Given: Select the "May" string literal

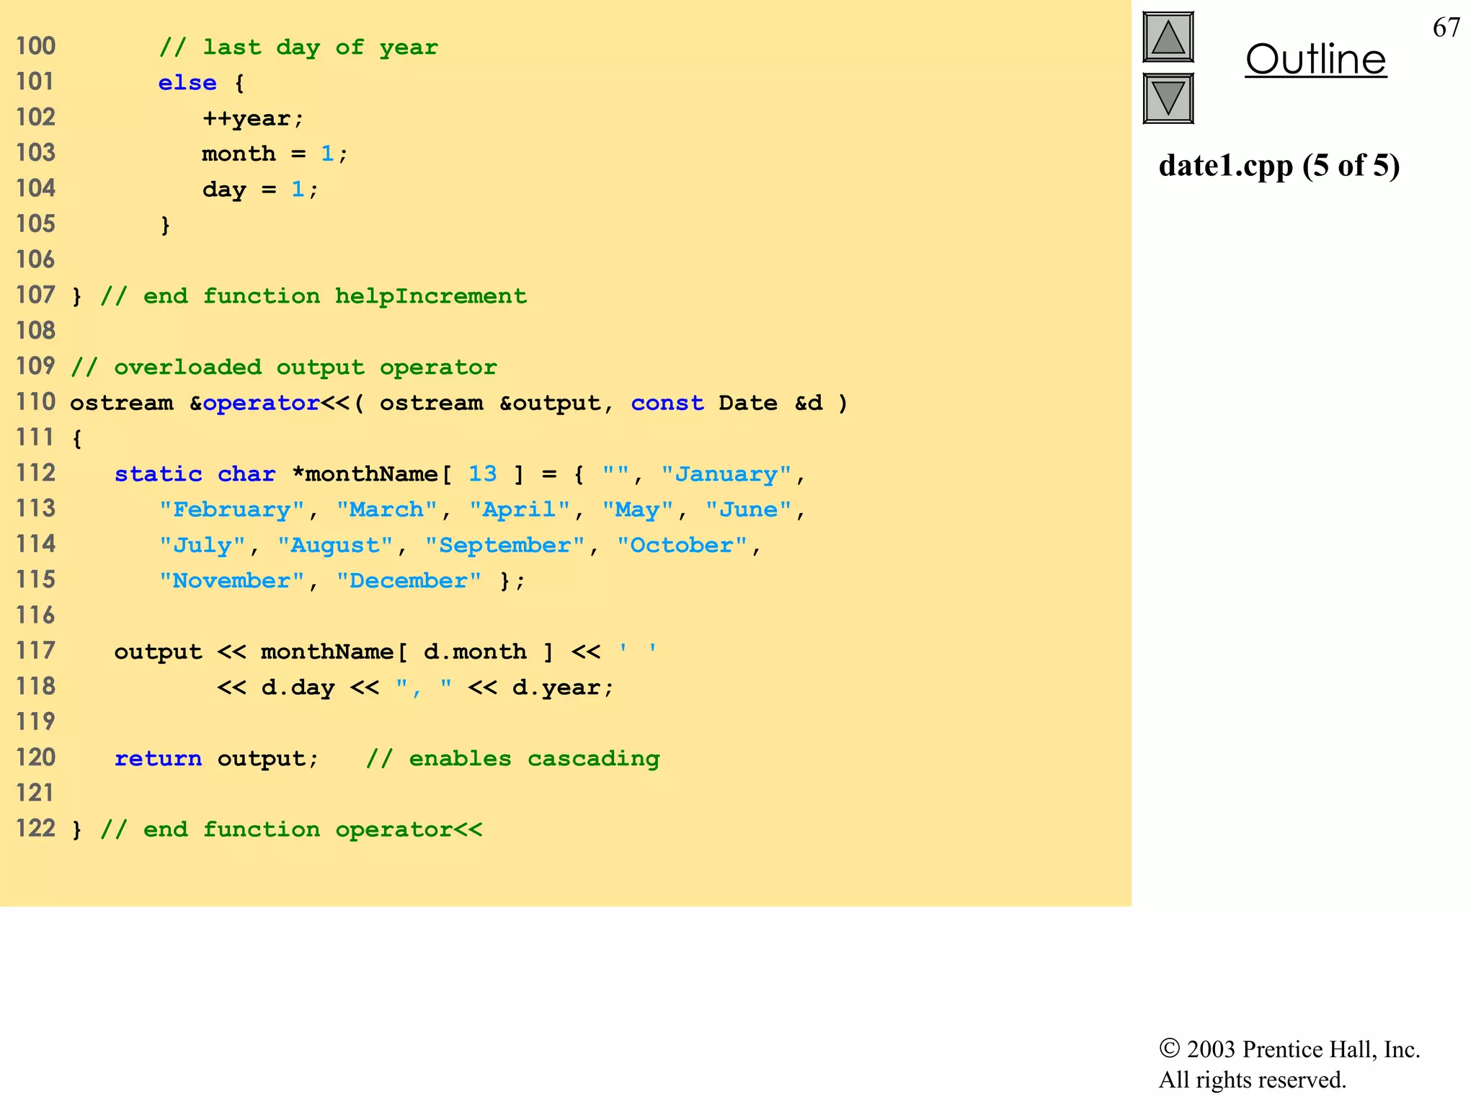Looking at the screenshot, I should click(x=638, y=510).
